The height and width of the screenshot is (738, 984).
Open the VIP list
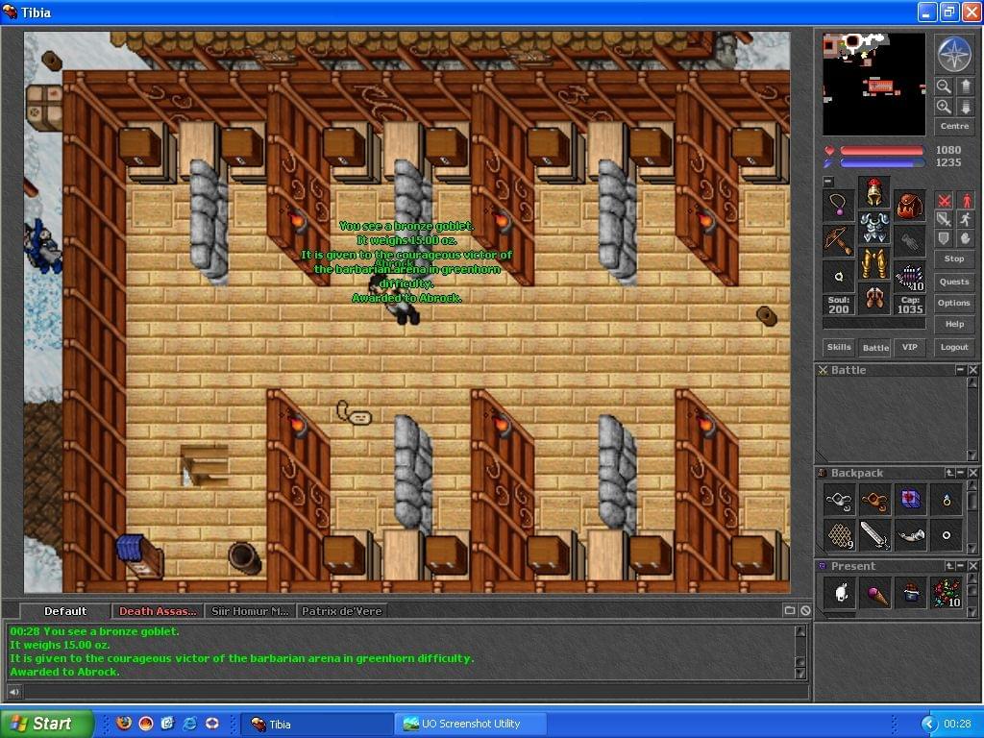[910, 347]
